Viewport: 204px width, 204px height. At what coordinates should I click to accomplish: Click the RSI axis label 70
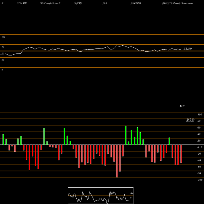point(3,47)
